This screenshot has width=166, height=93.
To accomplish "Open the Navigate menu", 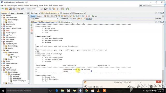I will [x=14, y=5].
